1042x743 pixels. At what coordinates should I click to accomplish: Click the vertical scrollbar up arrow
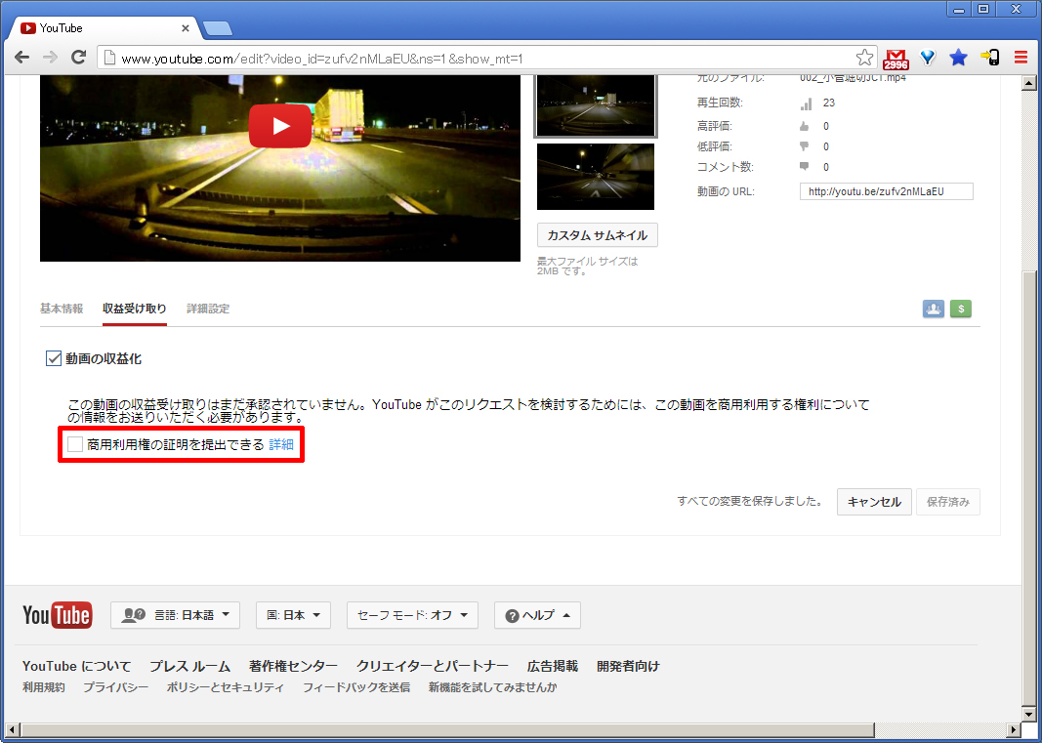pyautogui.click(x=1028, y=82)
